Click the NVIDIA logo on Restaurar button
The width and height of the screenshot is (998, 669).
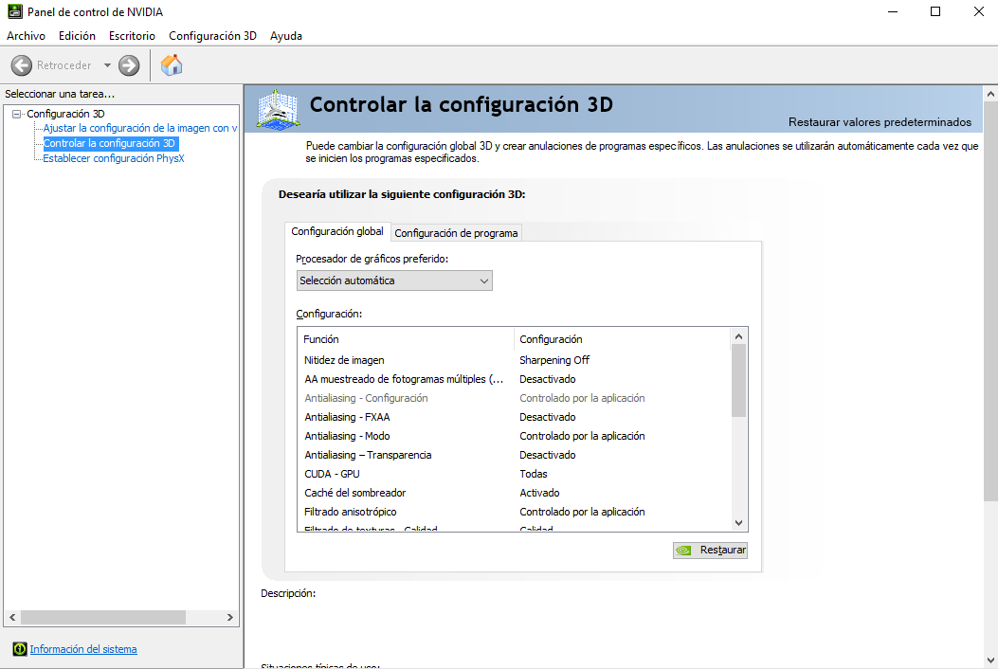click(x=684, y=550)
